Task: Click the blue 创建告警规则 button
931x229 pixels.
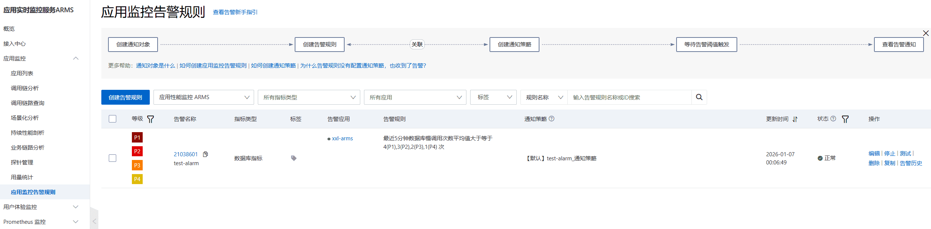Action: click(126, 97)
